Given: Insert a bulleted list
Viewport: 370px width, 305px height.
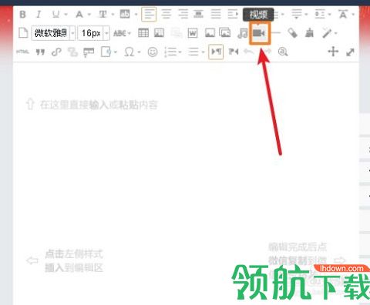Looking at the screenshot, I should 193,52.
